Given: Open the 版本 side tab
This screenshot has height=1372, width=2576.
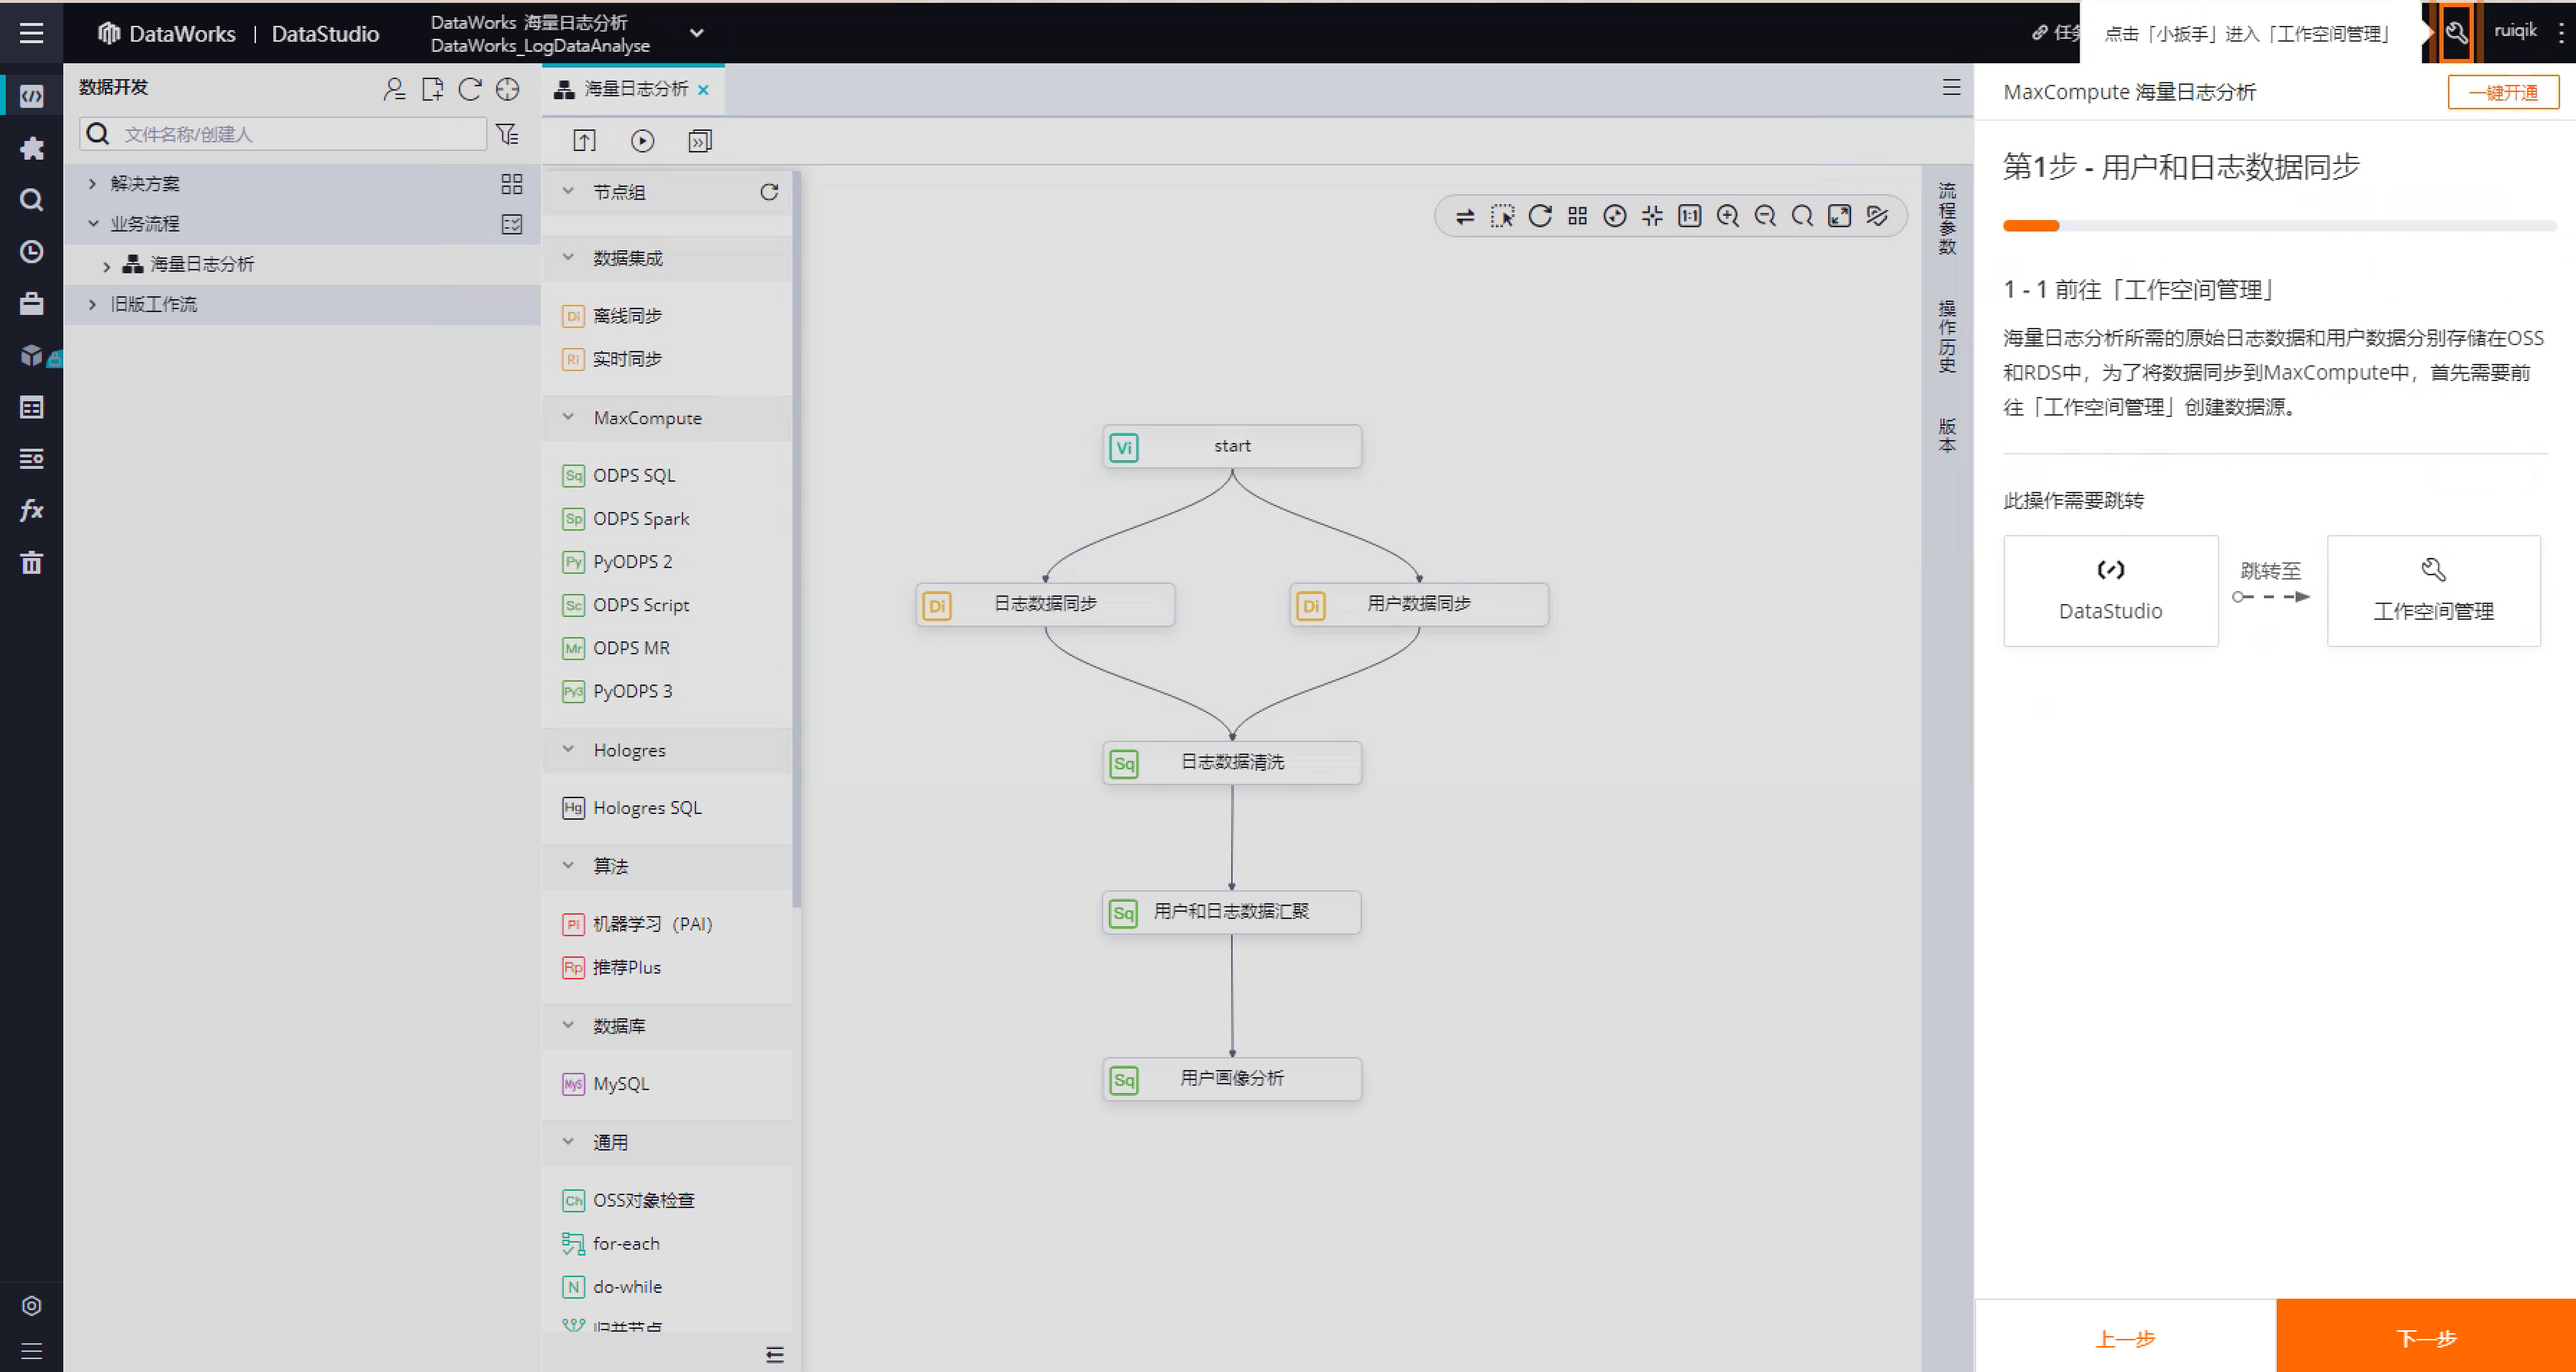Looking at the screenshot, I should pos(1947,436).
